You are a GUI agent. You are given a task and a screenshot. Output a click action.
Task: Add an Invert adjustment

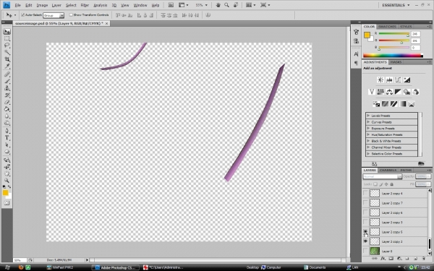(x=376, y=104)
